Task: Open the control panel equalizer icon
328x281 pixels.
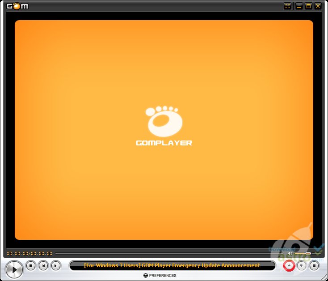Action: click(302, 266)
